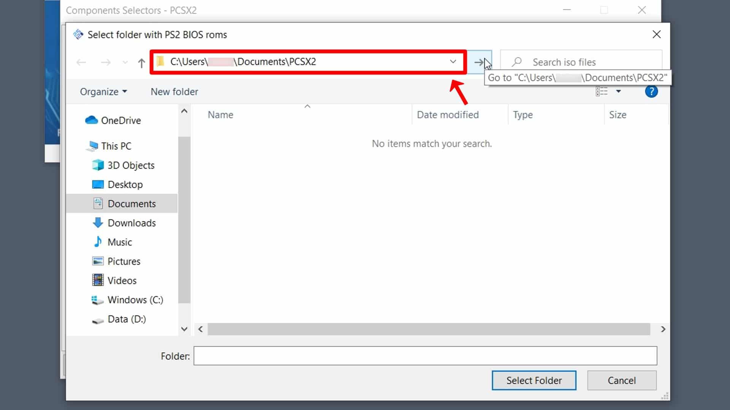Go up one folder level

coord(141,63)
